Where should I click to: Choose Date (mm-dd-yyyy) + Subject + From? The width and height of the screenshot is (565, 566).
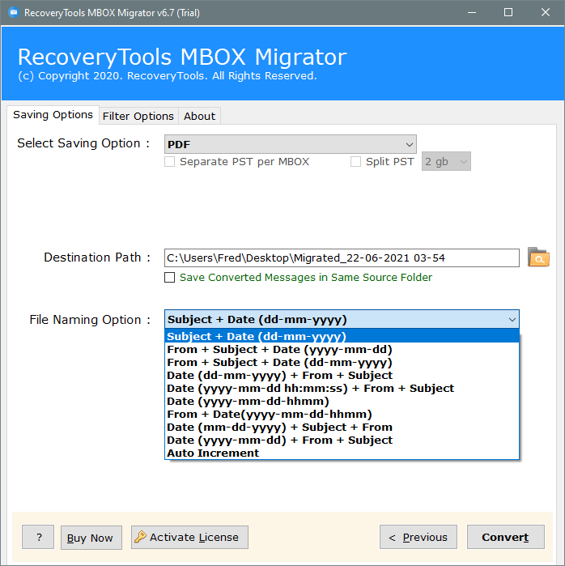(x=342, y=428)
